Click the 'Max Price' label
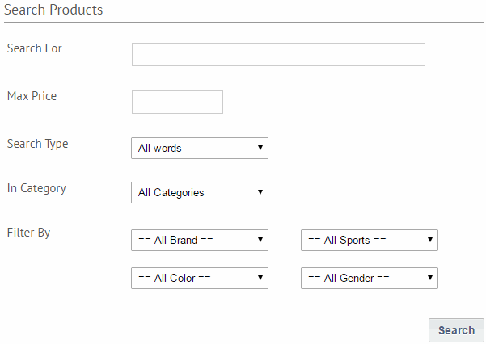This screenshot has width=486, height=344. pos(32,96)
